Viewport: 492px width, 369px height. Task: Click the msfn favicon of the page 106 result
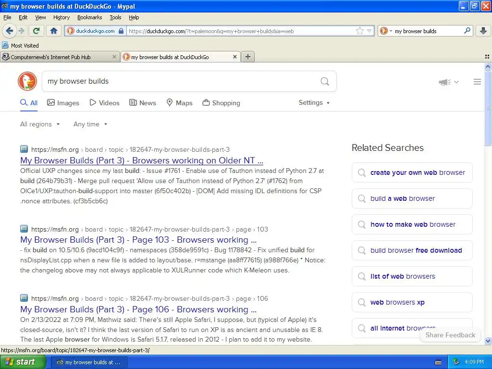tap(24, 298)
